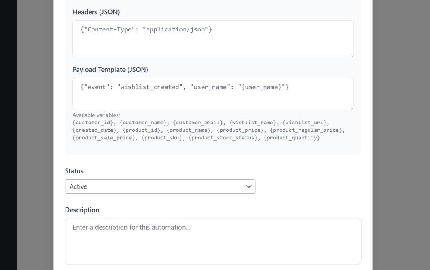Screen dimensions: 430x270
Task: Click the {wishlist_name} variable text
Action: click(x=252, y=123)
